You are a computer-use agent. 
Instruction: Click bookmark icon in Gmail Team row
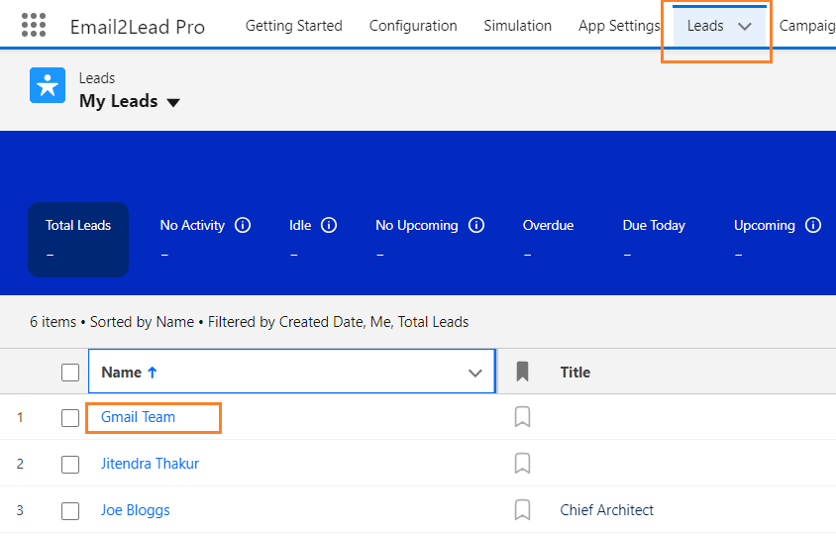(x=523, y=417)
